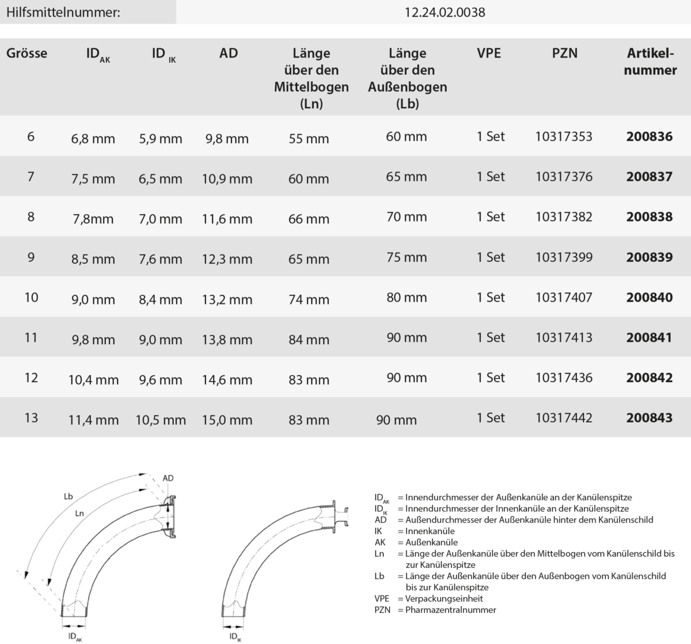
Task: Click the 66 mm Mittelbogen length cell
Action: [x=309, y=219]
